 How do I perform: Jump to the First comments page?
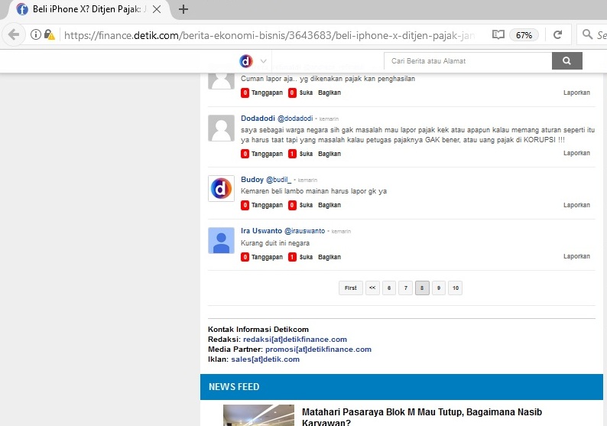tap(350, 288)
